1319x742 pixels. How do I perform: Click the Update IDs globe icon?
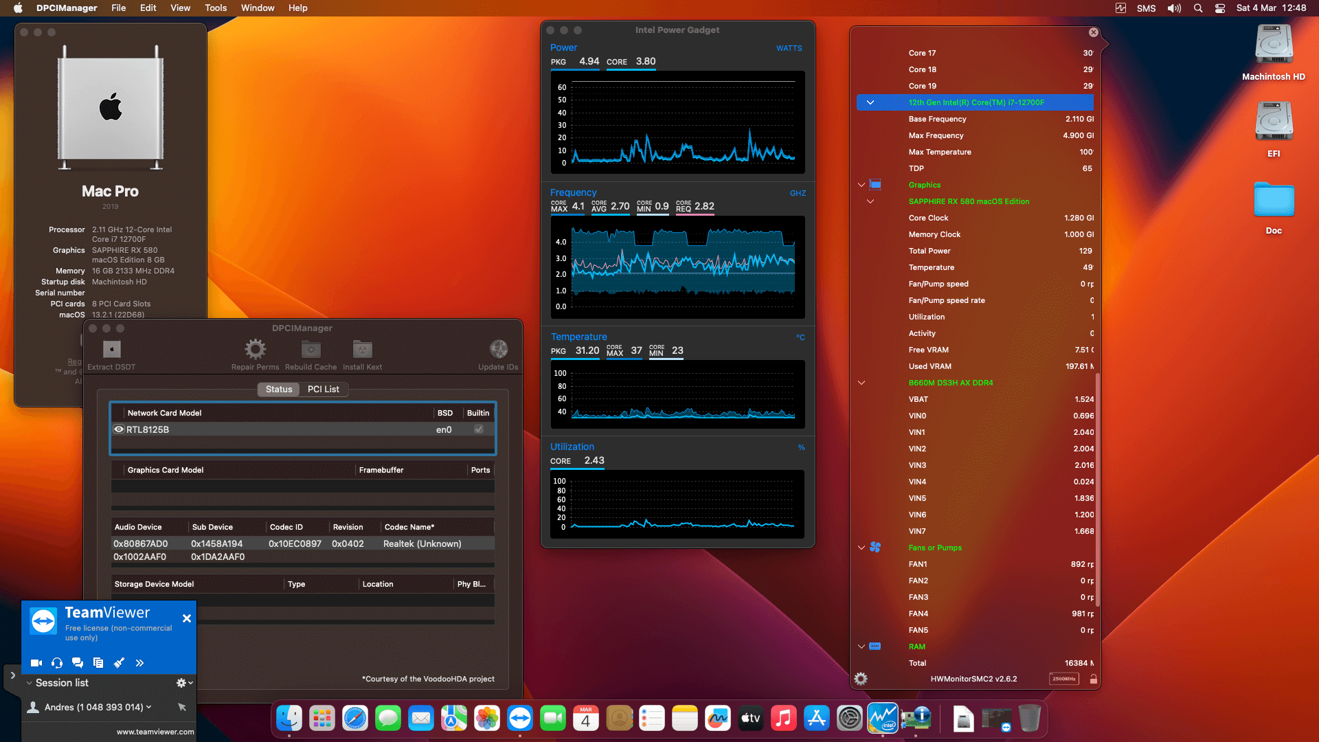[x=498, y=349]
